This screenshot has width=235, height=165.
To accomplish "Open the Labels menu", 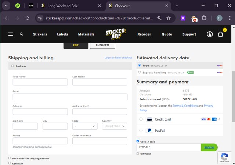I will (x=62, y=34).
